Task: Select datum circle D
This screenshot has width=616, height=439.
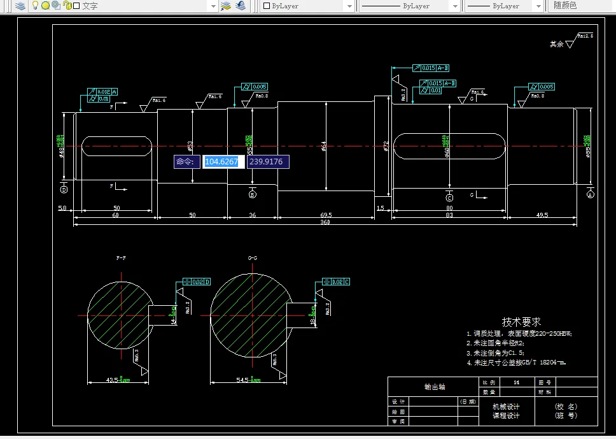Action: click(x=64, y=190)
